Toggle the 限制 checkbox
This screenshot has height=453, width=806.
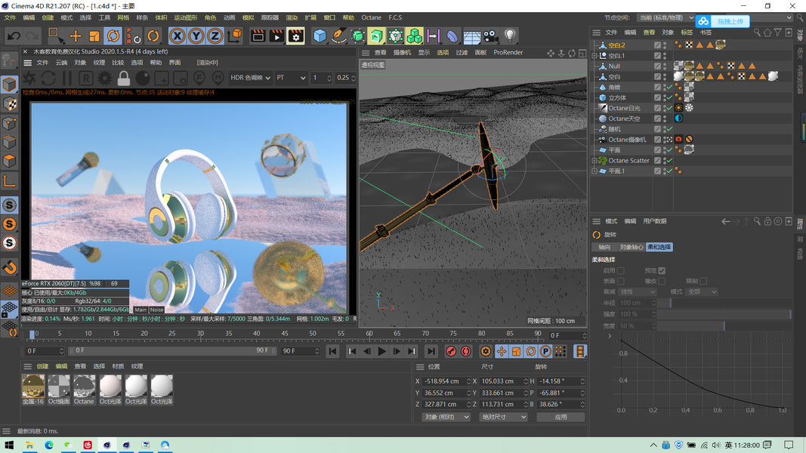pos(703,282)
